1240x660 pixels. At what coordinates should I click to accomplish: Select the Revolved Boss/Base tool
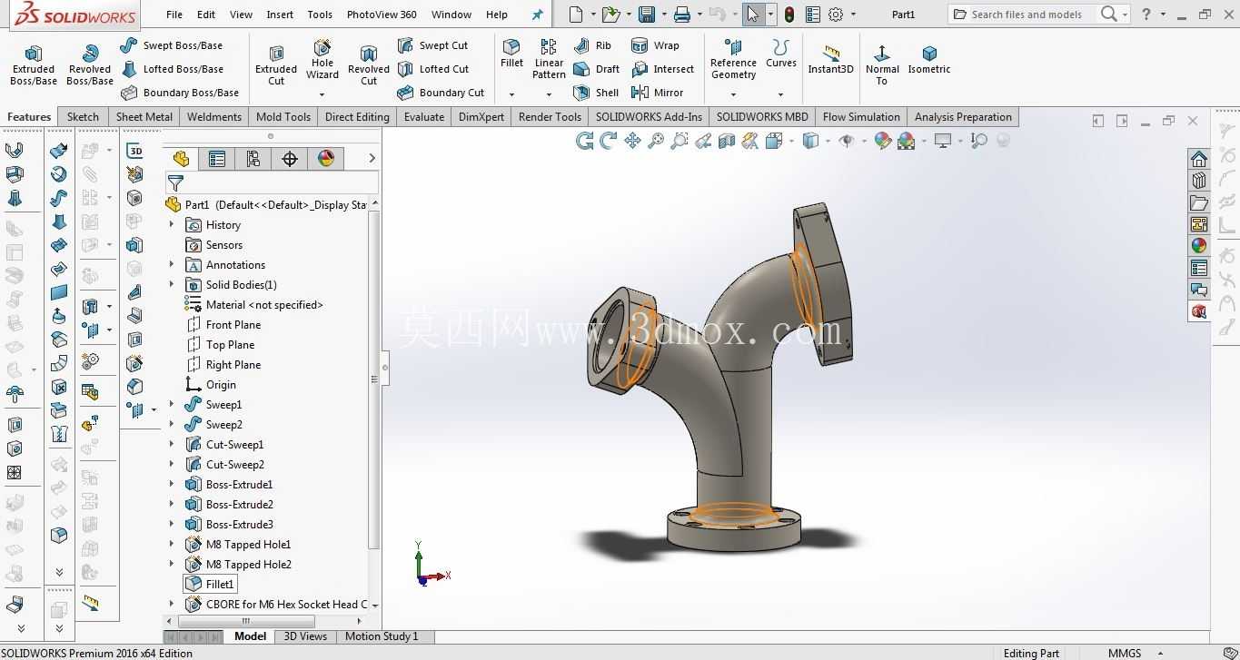90,65
